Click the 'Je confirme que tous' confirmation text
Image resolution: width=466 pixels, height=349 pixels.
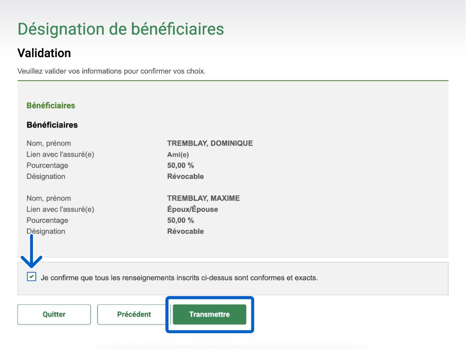[179, 278]
